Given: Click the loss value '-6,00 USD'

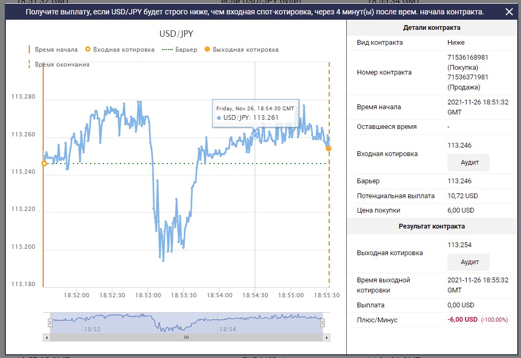Looking at the screenshot, I should coord(462,320).
